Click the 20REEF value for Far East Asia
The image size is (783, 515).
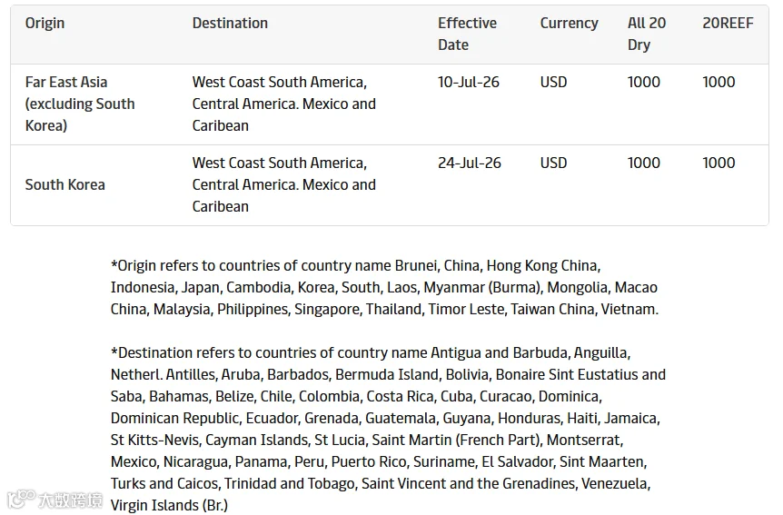pos(719,83)
